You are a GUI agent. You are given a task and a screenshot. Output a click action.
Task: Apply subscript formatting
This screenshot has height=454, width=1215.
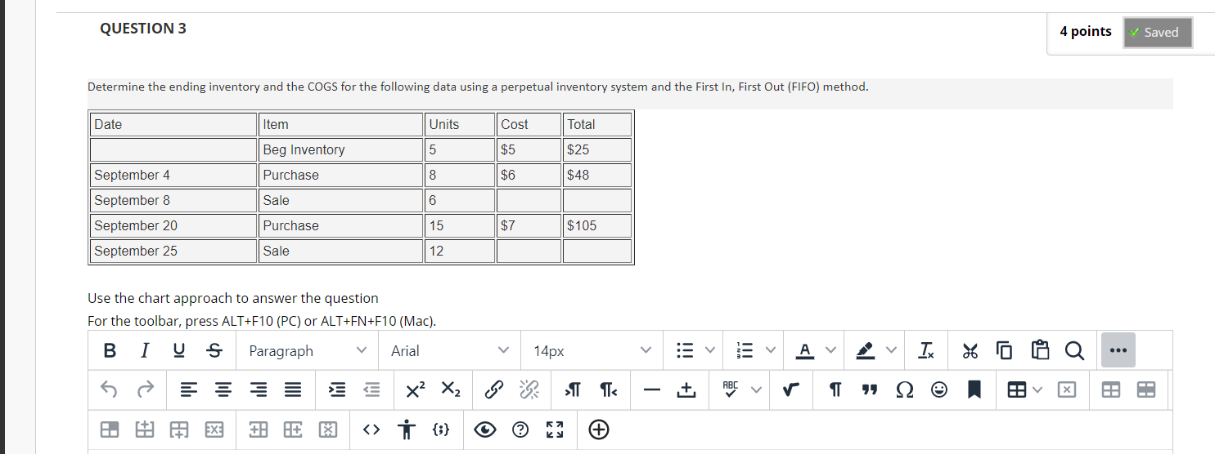(x=452, y=390)
